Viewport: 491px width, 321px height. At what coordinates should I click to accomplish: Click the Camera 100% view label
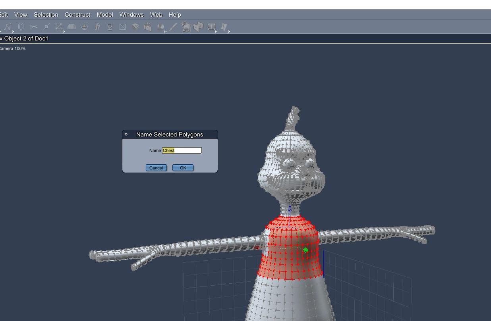(12, 48)
